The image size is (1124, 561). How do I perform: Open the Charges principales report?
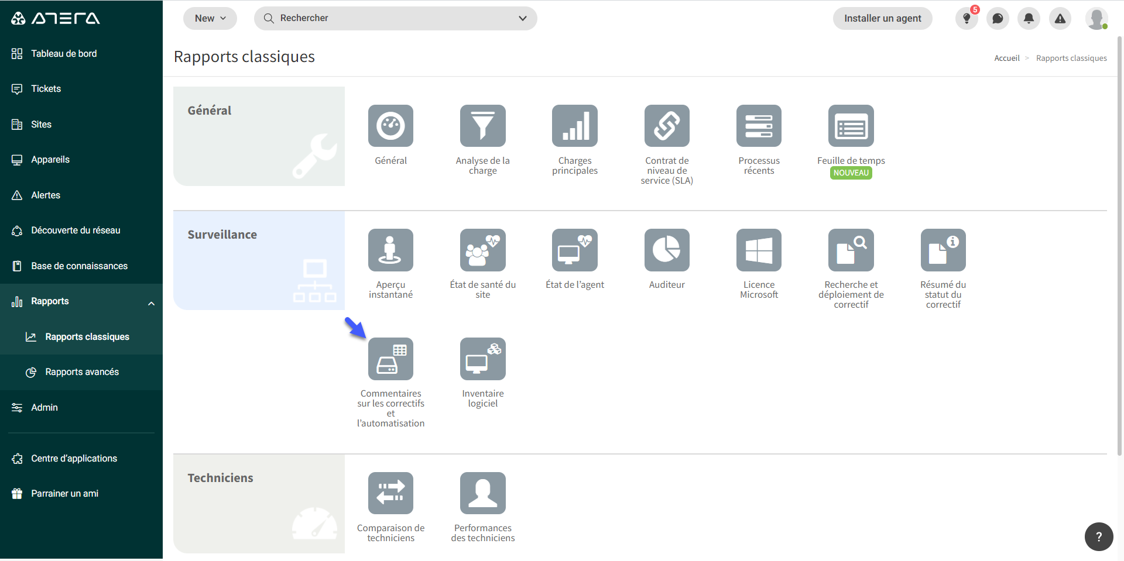coord(574,126)
